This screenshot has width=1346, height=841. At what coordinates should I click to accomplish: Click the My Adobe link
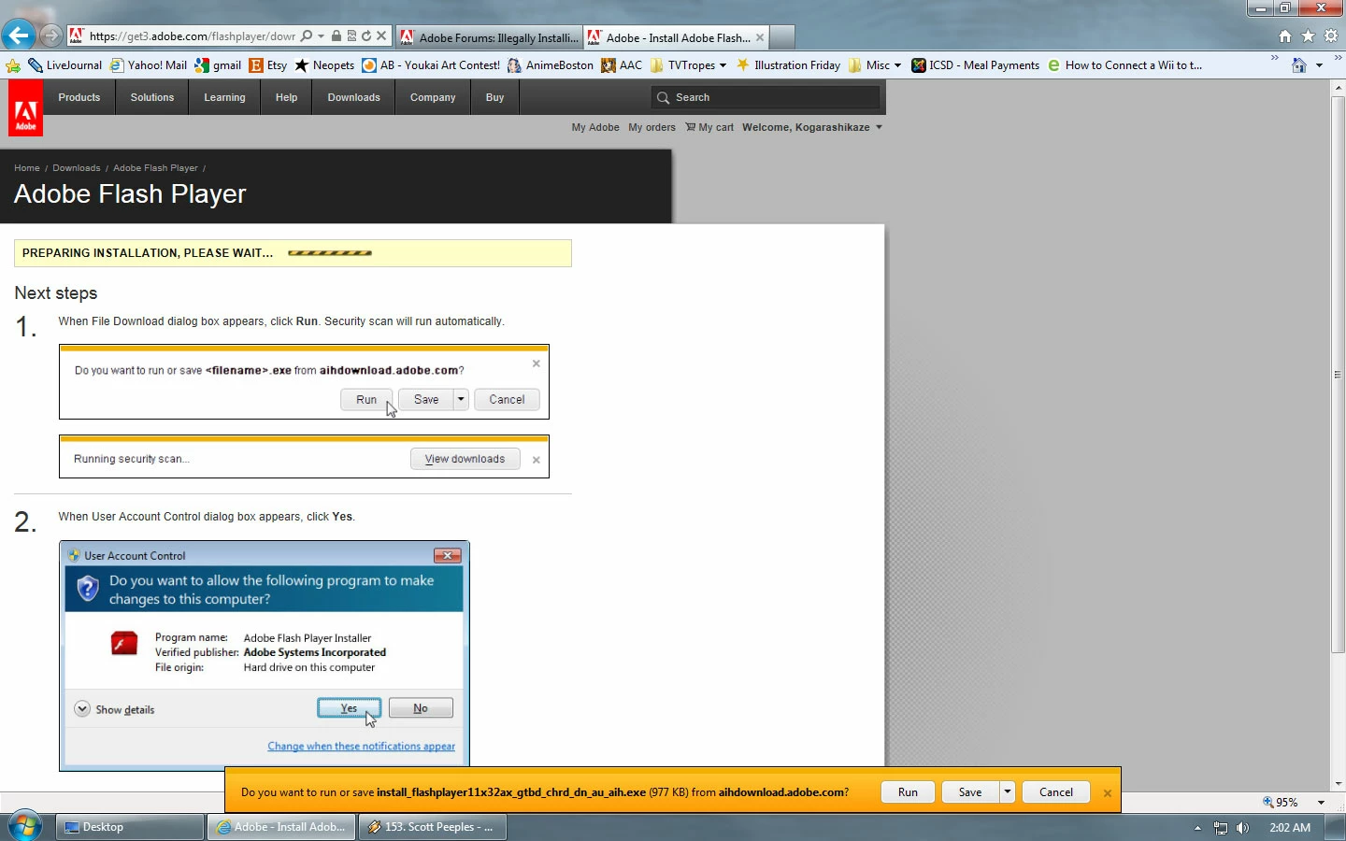pyautogui.click(x=595, y=127)
